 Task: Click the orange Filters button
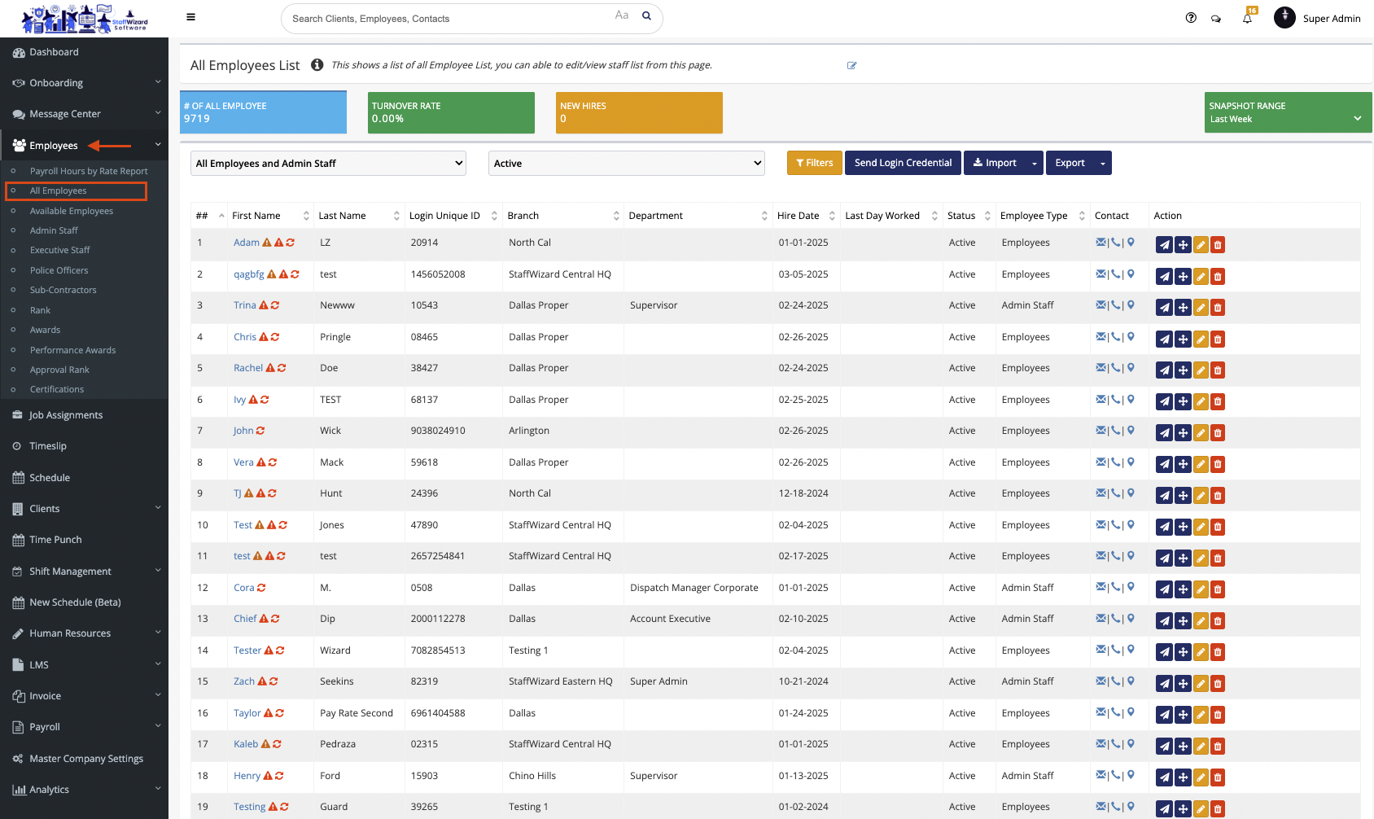(814, 163)
